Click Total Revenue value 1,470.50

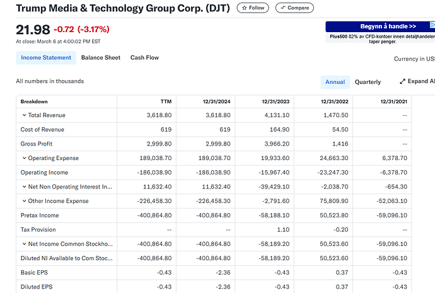(335, 115)
